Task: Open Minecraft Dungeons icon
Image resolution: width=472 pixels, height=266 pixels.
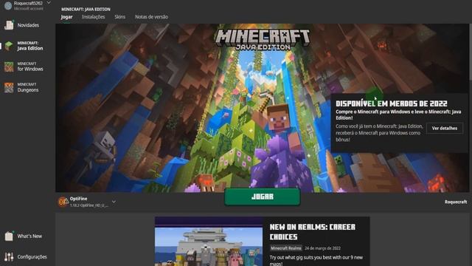Action: (9, 87)
